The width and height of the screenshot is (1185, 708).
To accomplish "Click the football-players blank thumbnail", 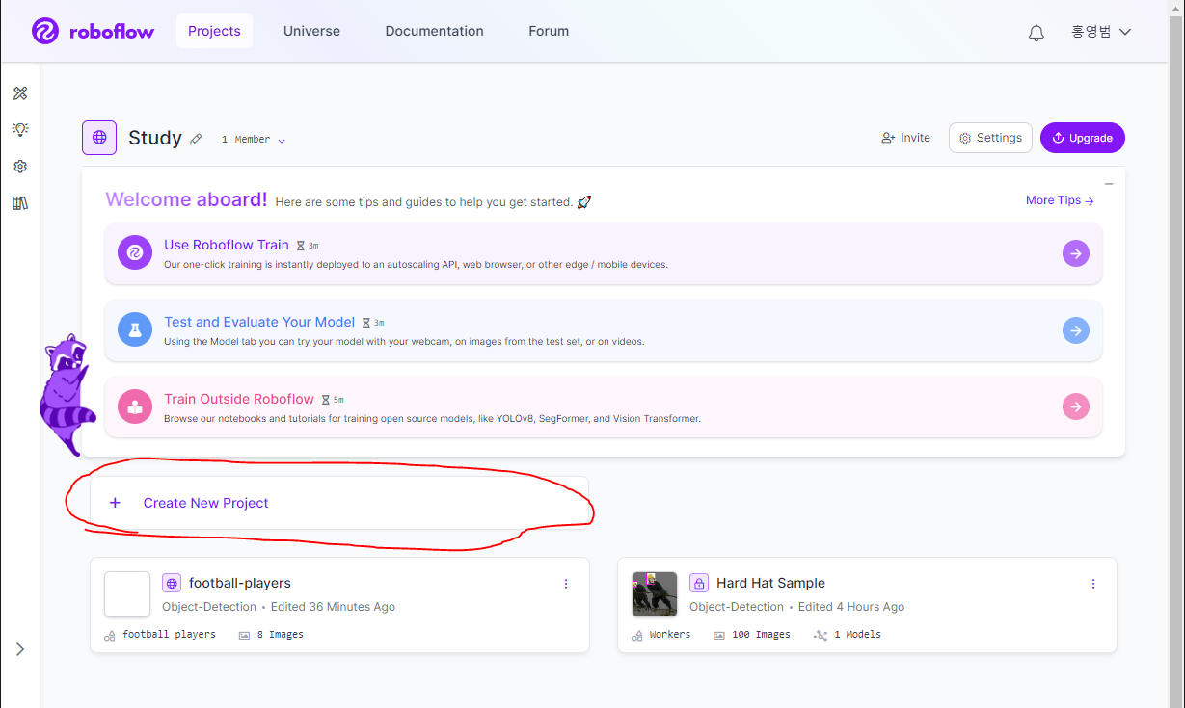I will pyautogui.click(x=127, y=594).
